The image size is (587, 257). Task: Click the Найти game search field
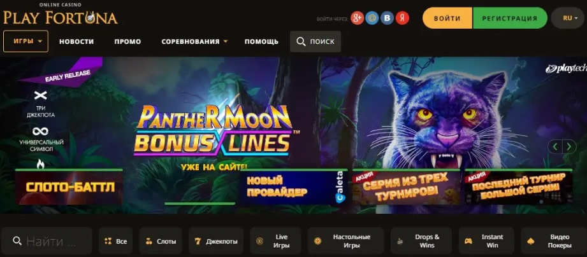pos(47,241)
